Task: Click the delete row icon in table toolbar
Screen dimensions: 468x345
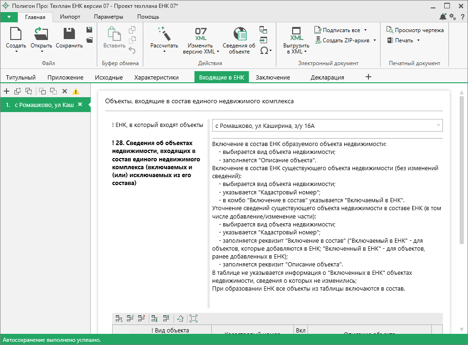Action: 141,318
